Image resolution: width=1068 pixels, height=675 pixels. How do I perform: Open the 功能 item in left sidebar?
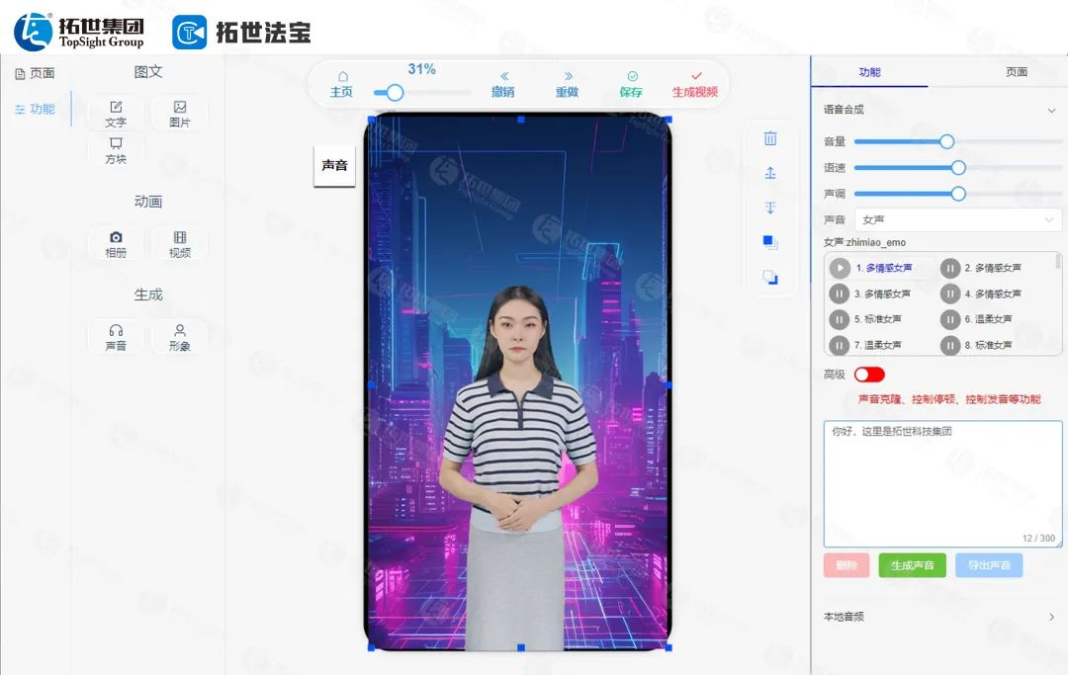(35, 109)
